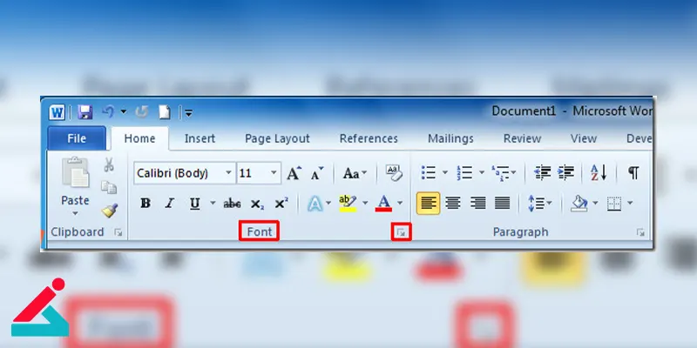Toggle Superscript formatting
This screenshot has height=348, width=697.
[281, 204]
